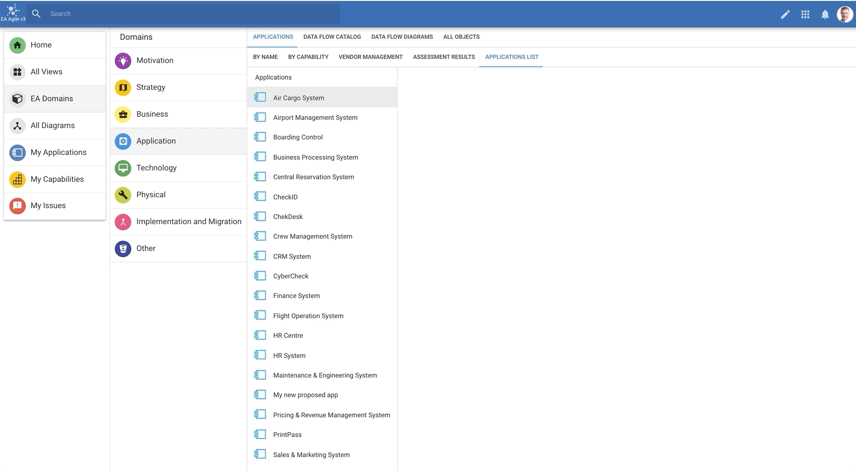Click the Physical domain wrench icon
This screenshot has width=856, height=471.
[123, 195]
